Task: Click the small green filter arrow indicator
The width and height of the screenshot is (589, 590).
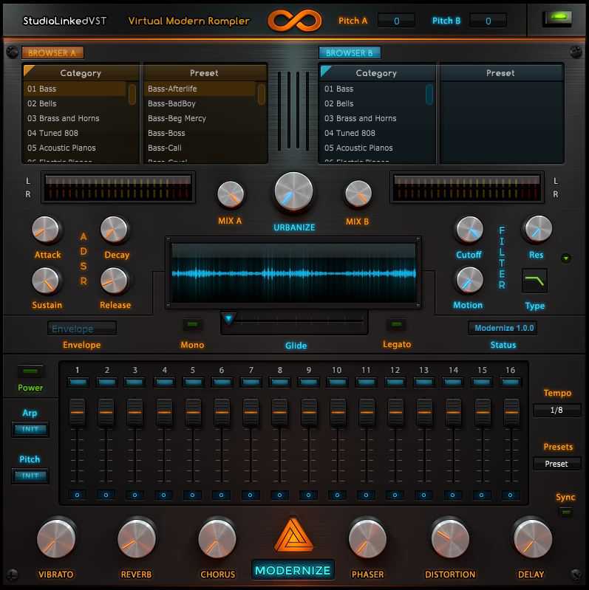Action: tap(565, 258)
